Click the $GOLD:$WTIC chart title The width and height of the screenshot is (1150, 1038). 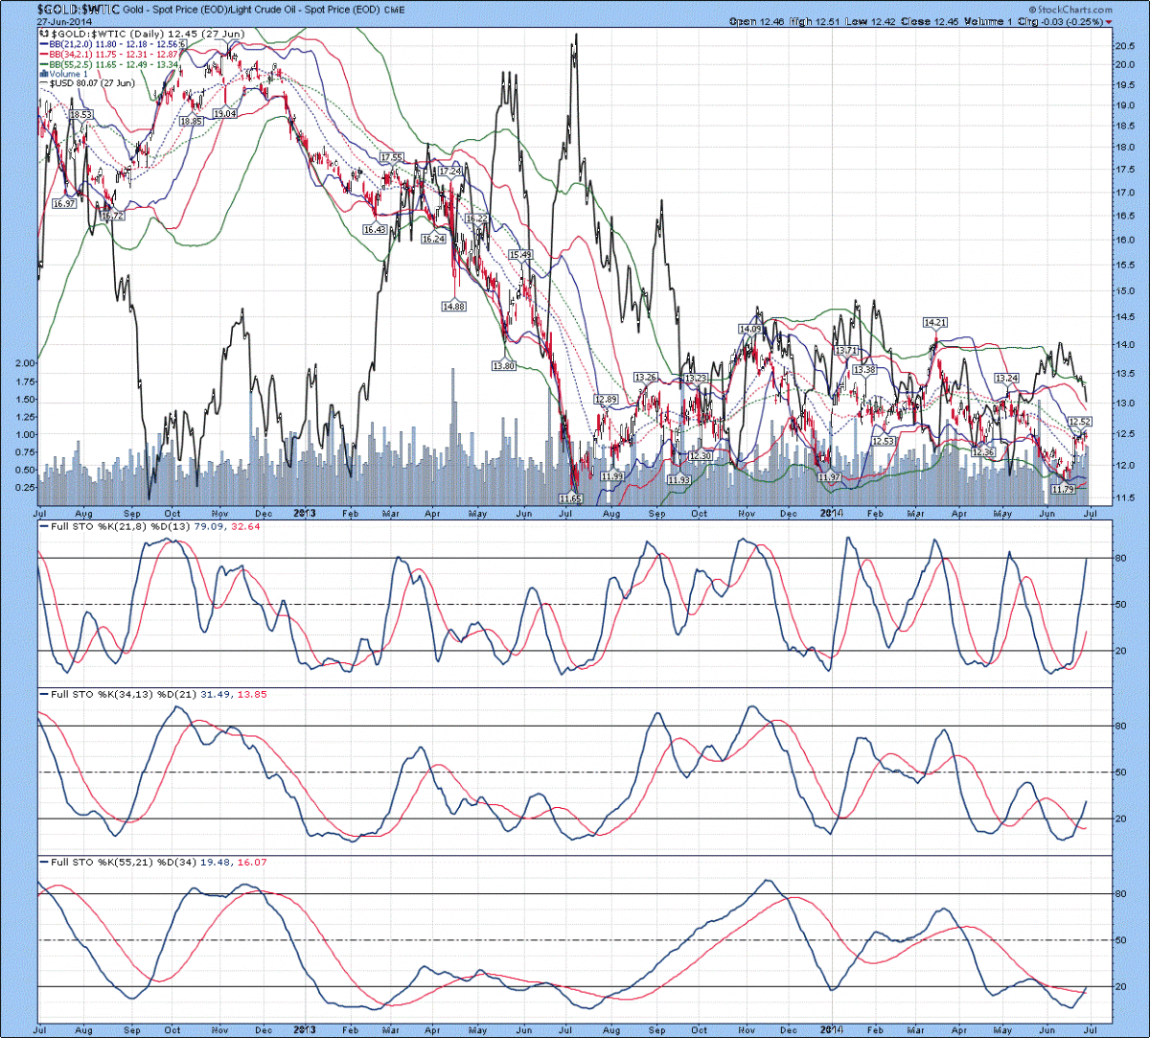coord(79,8)
